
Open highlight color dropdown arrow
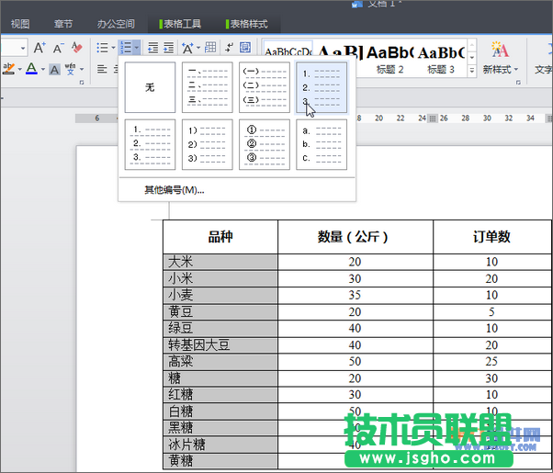pyautogui.click(x=20, y=69)
